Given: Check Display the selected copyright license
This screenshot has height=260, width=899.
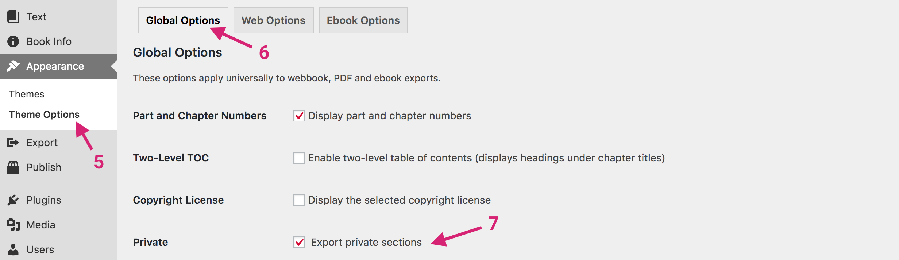Looking at the screenshot, I should [x=299, y=200].
